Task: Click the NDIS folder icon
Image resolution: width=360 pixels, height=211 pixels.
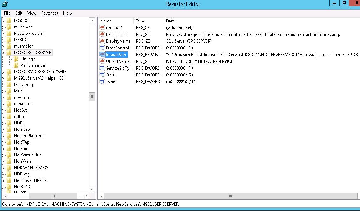Action: (9, 123)
